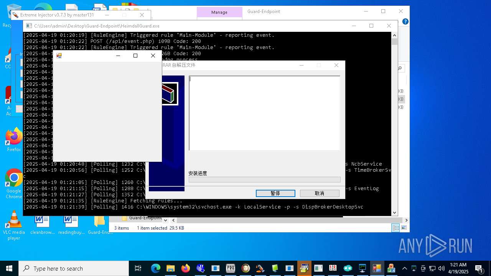Select the Google Chrome desktop shortcut

tap(14, 184)
